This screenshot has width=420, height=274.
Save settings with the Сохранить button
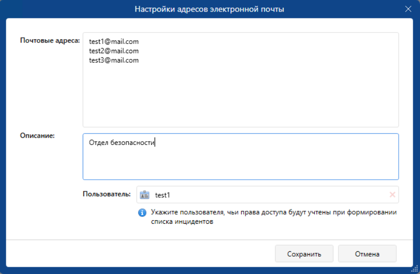(304, 254)
